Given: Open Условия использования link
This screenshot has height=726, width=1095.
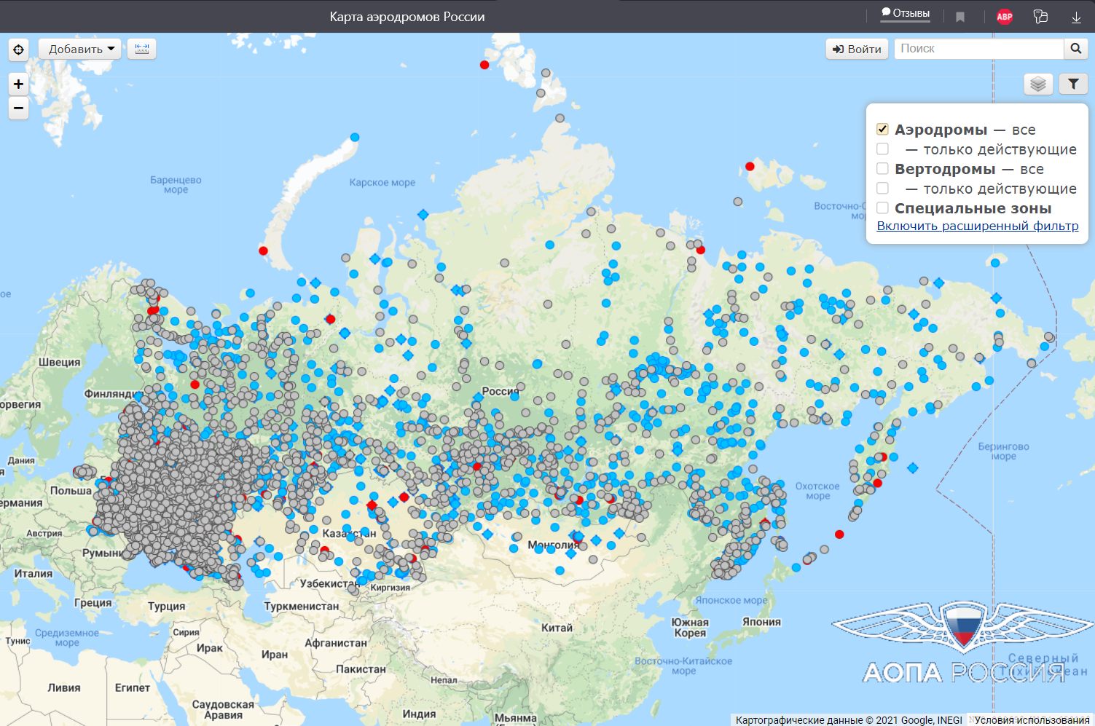Looking at the screenshot, I should 1032,720.
